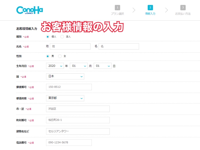
Task: Click the 生年月日 field label
Action: pyautogui.click(x=22, y=66)
